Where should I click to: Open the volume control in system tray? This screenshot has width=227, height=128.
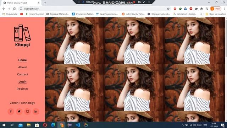[195, 125]
